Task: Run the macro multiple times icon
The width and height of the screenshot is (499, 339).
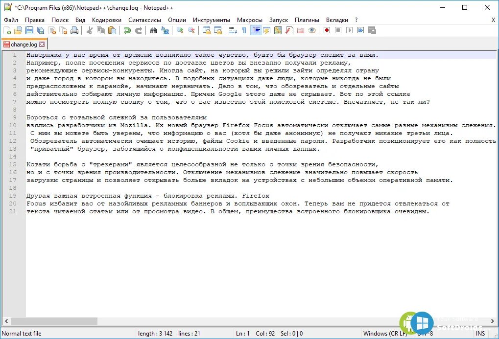Action: click(360, 30)
